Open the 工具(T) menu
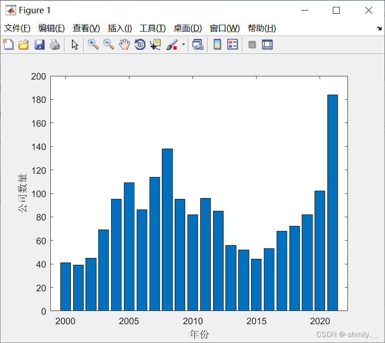 click(153, 28)
